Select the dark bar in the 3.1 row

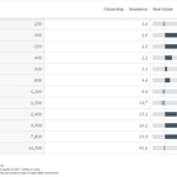166,69
